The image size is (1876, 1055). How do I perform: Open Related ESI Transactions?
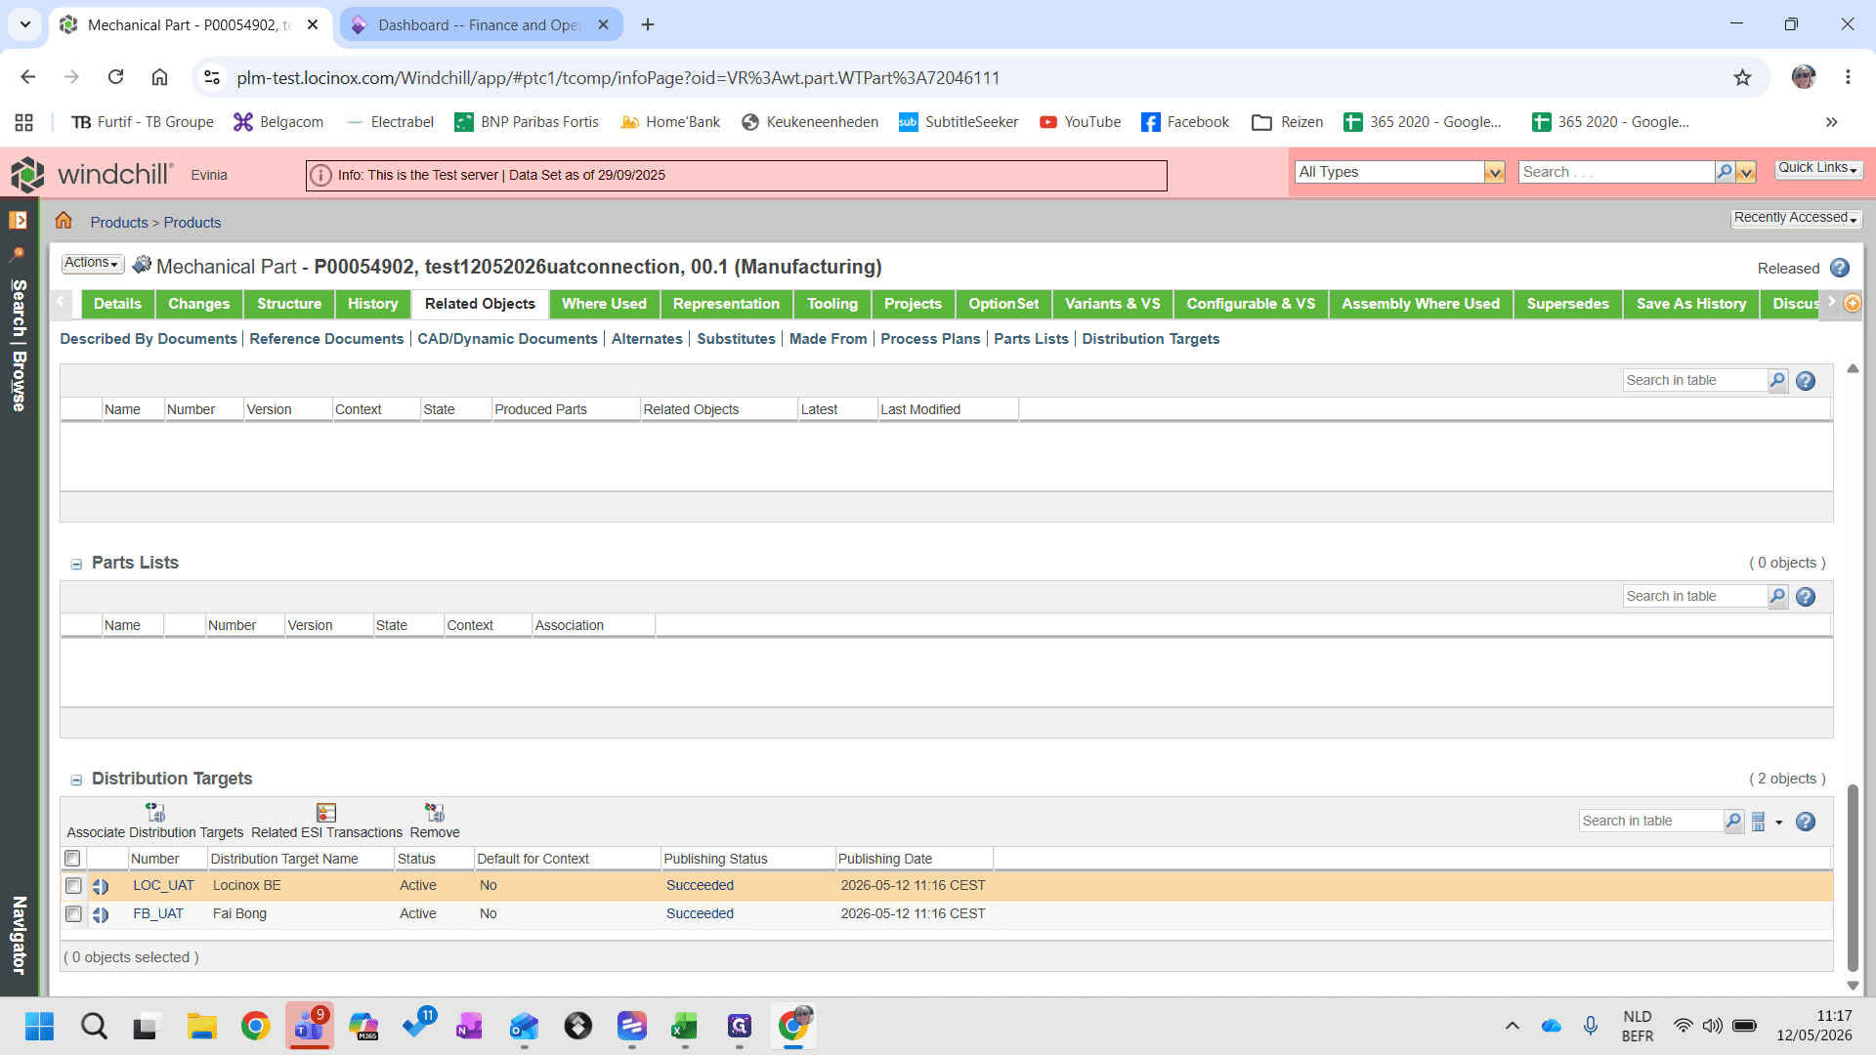click(x=326, y=813)
